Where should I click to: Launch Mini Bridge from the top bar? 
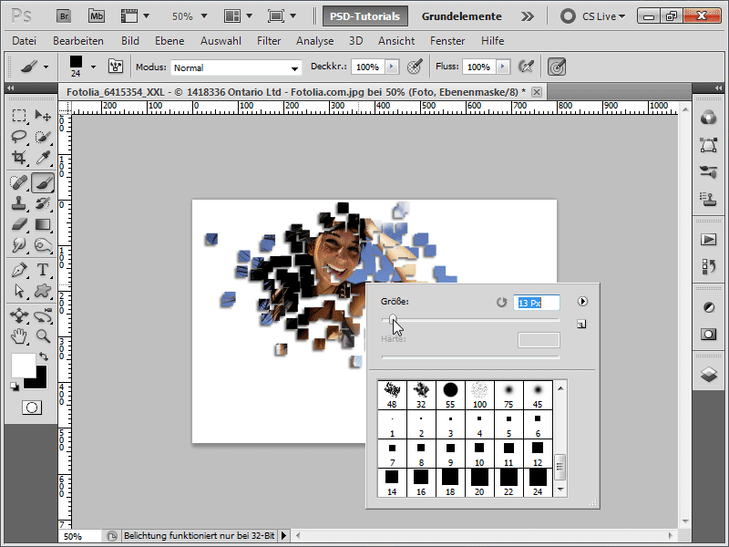tap(97, 16)
